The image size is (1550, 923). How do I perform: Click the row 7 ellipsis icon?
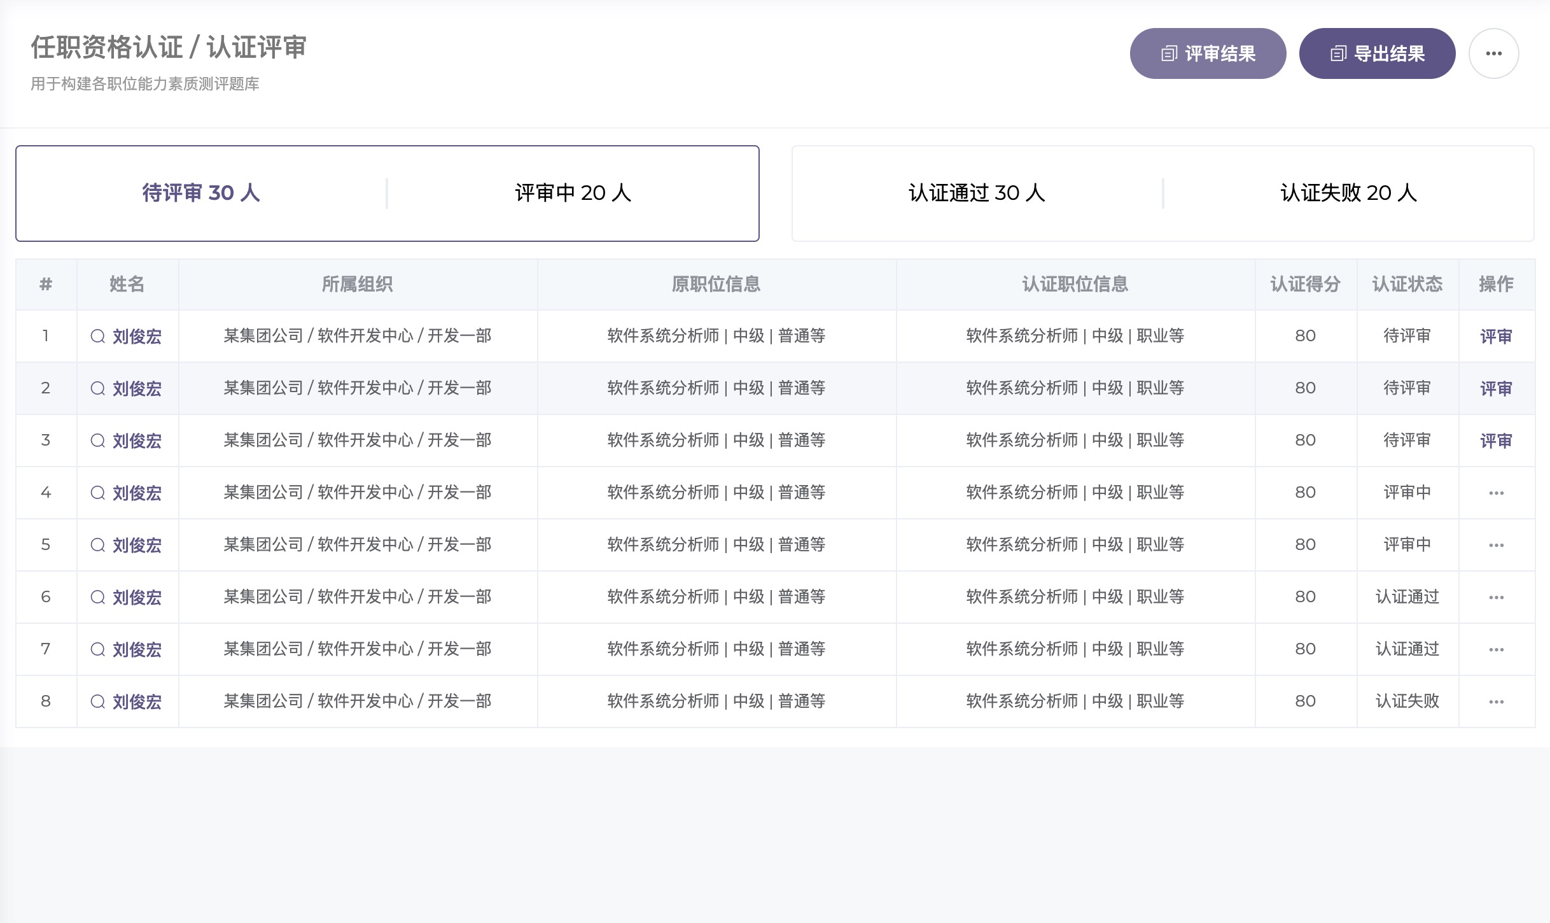pyautogui.click(x=1496, y=649)
